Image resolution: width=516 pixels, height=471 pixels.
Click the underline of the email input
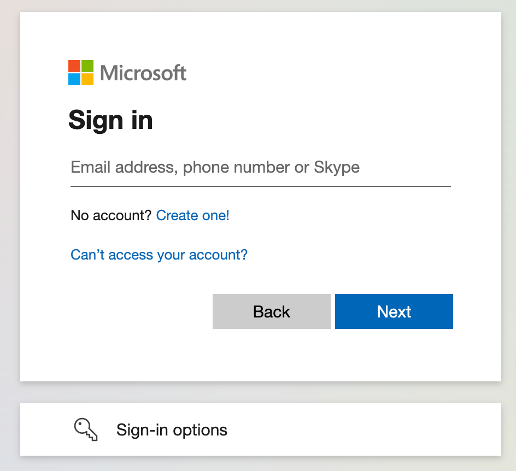pyautogui.click(x=260, y=186)
